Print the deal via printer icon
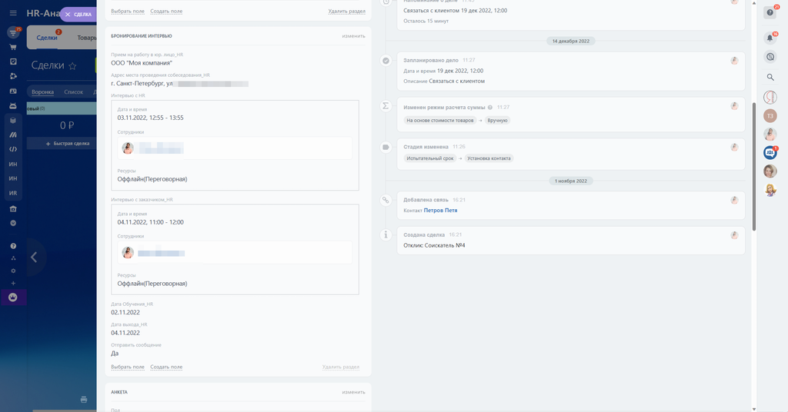The width and height of the screenshot is (788, 412). tap(84, 400)
